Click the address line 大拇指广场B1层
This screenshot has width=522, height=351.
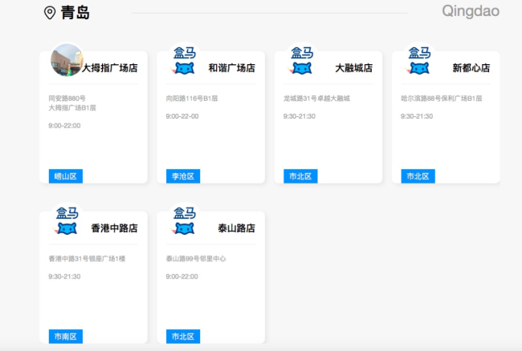72,107
